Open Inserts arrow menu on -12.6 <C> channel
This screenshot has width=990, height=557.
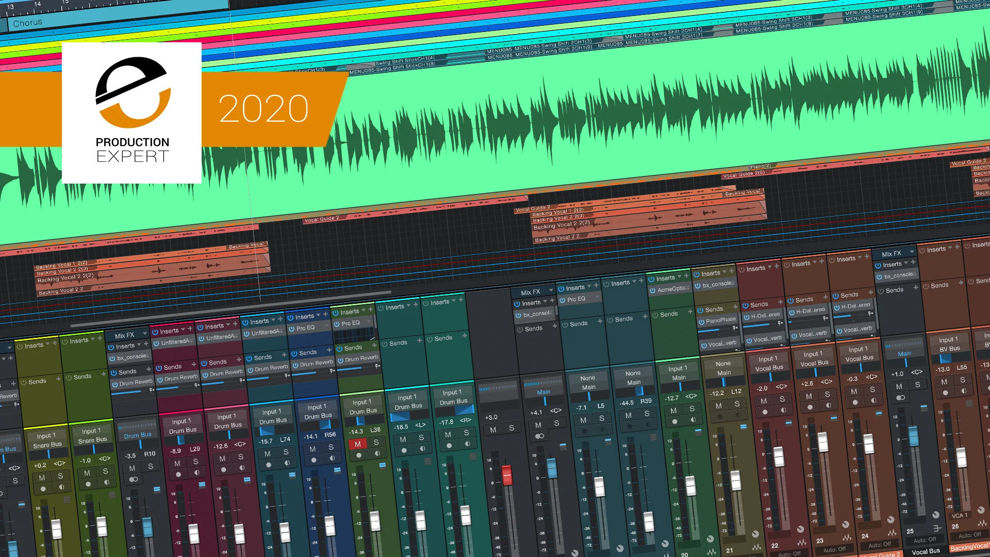point(228,325)
